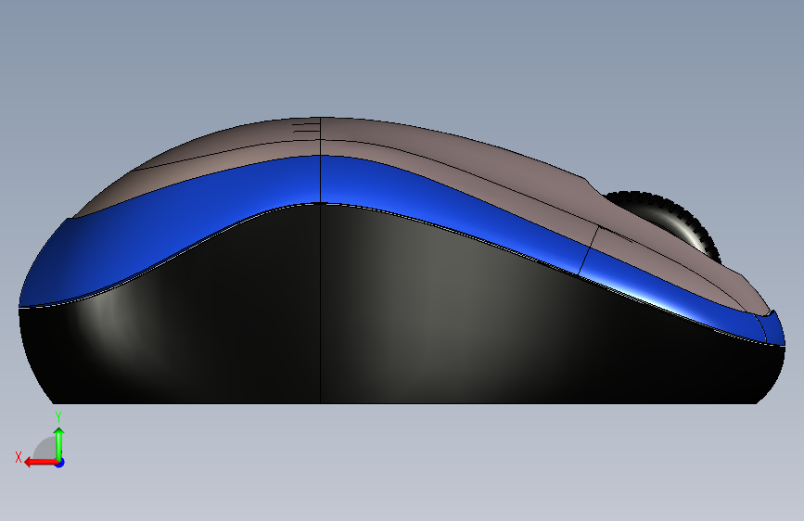Click the gray plane sector of the triad

(45, 449)
